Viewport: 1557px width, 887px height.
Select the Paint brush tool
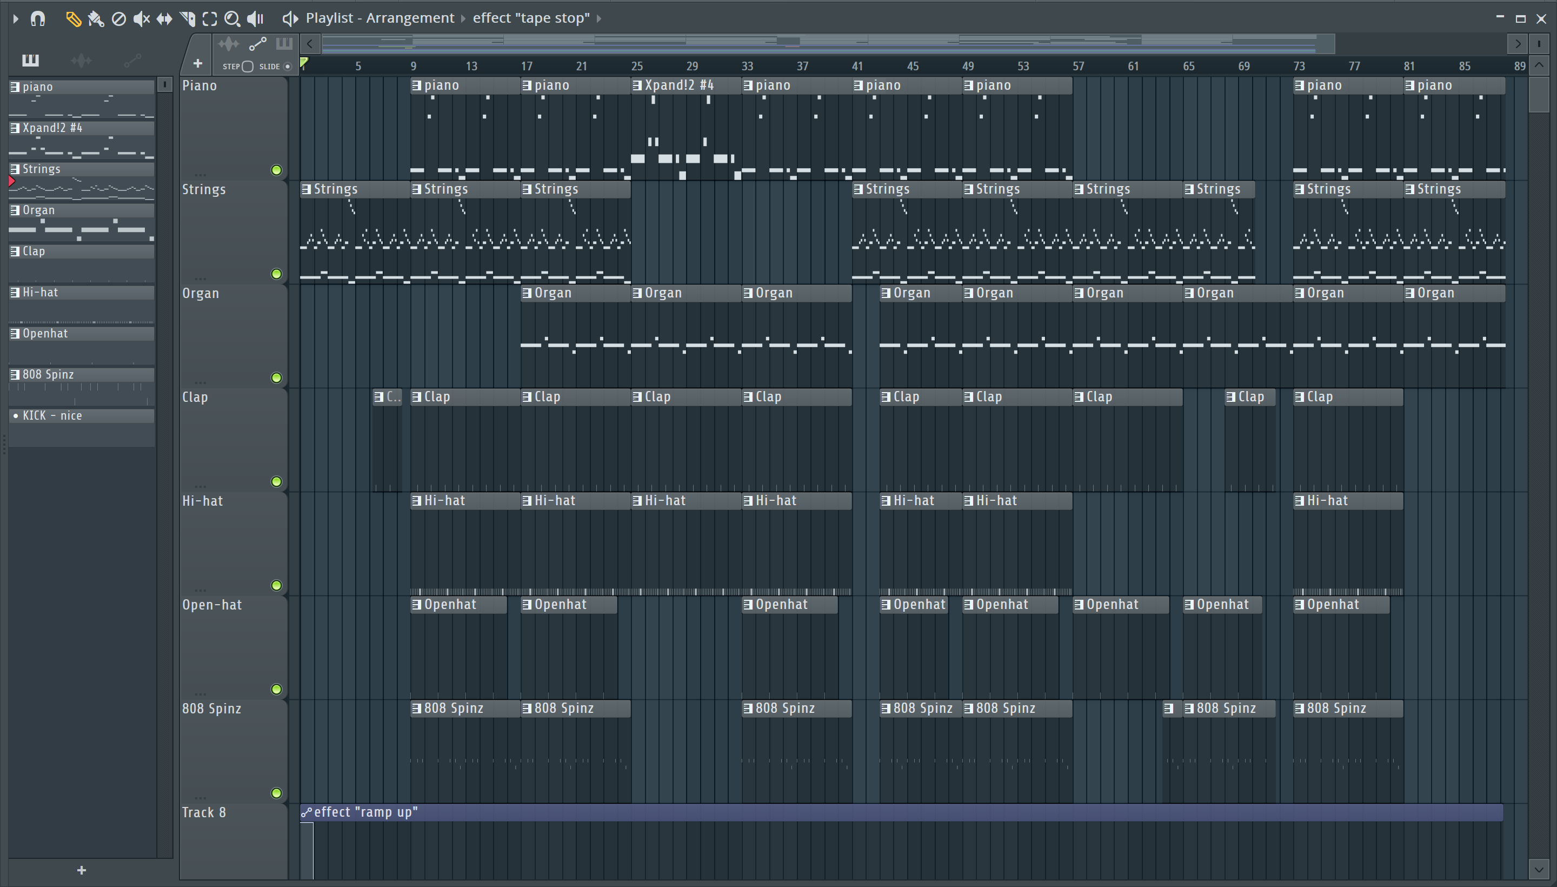coord(96,19)
